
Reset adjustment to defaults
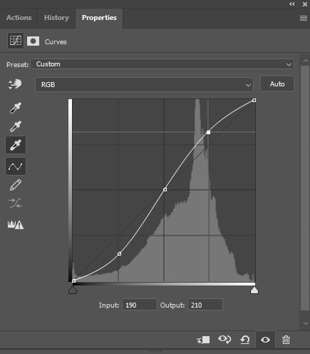tap(245, 340)
